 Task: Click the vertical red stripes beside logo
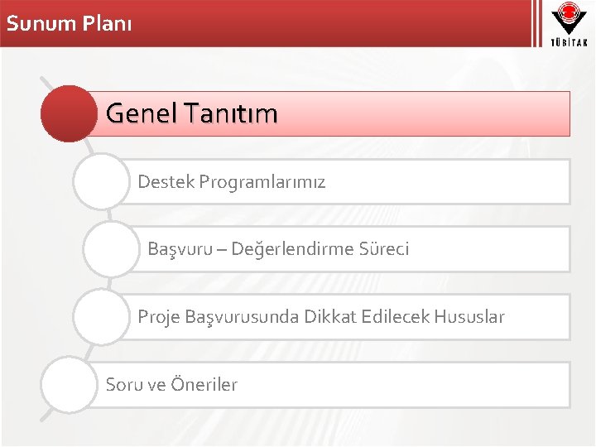click(x=537, y=23)
